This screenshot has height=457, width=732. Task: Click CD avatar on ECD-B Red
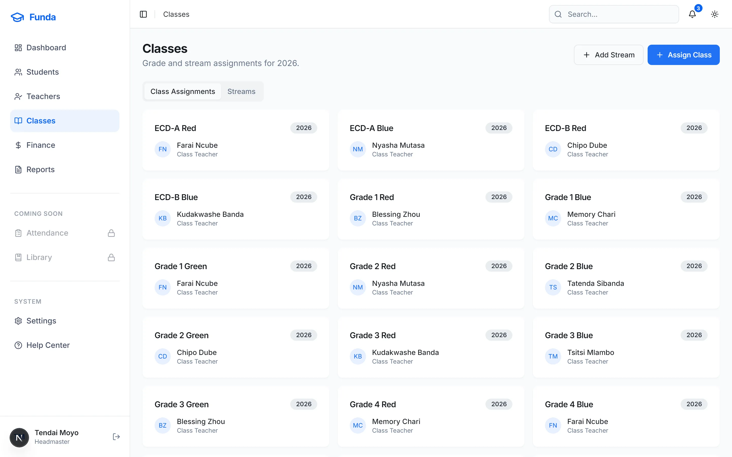(x=553, y=149)
